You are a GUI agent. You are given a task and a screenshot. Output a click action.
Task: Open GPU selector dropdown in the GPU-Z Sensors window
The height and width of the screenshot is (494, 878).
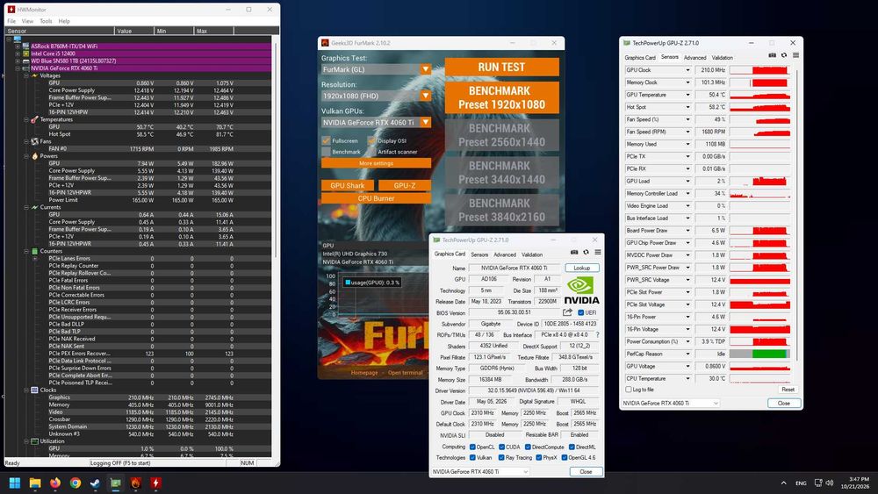point(670,403)
